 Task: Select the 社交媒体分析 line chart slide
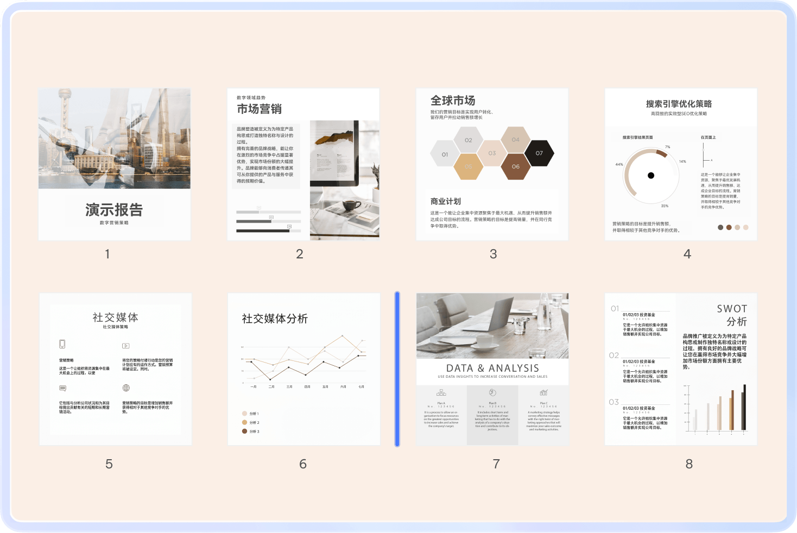(x=304, y=369)
